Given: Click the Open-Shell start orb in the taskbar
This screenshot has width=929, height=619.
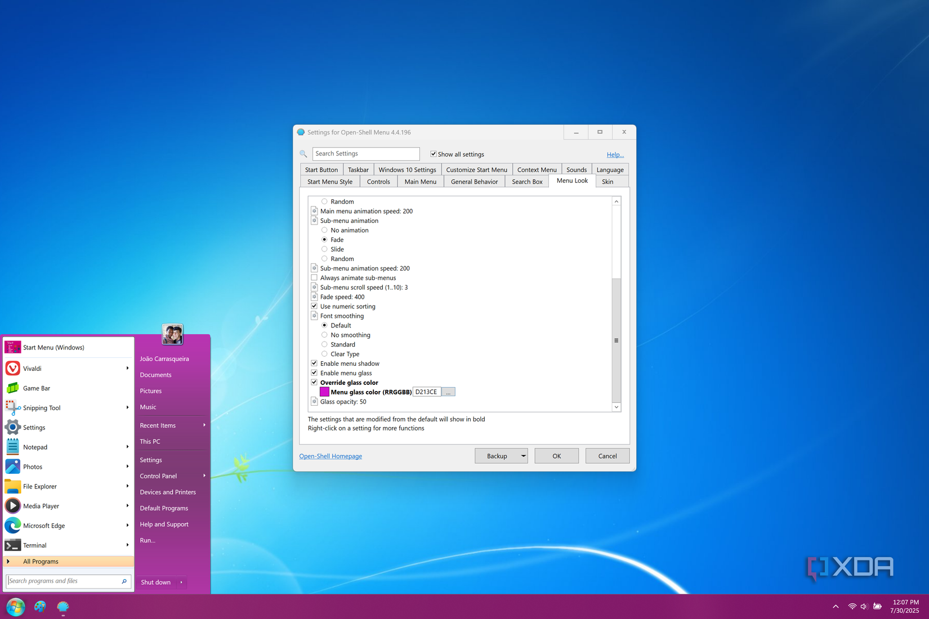Looking at the screenshot, I should [x=15, y=607].
